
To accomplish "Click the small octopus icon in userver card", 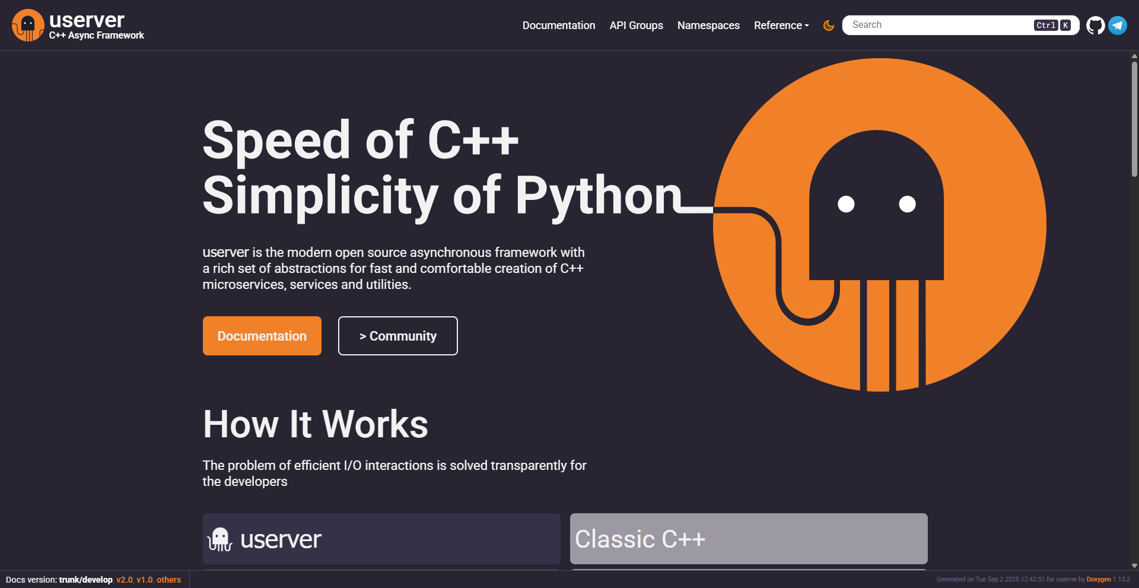I will (219, 539).
